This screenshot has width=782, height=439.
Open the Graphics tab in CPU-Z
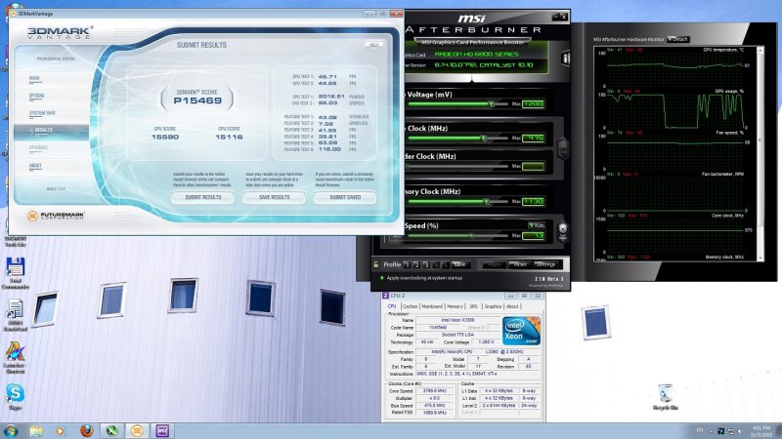pyautogui.click(x=493, y=306)
